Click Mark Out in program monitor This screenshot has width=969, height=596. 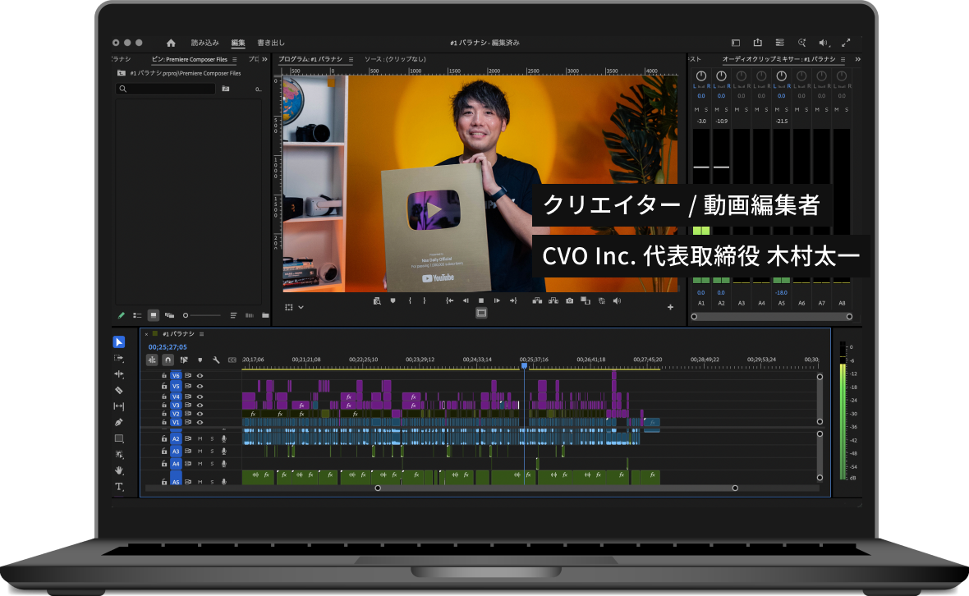point(424,300)
